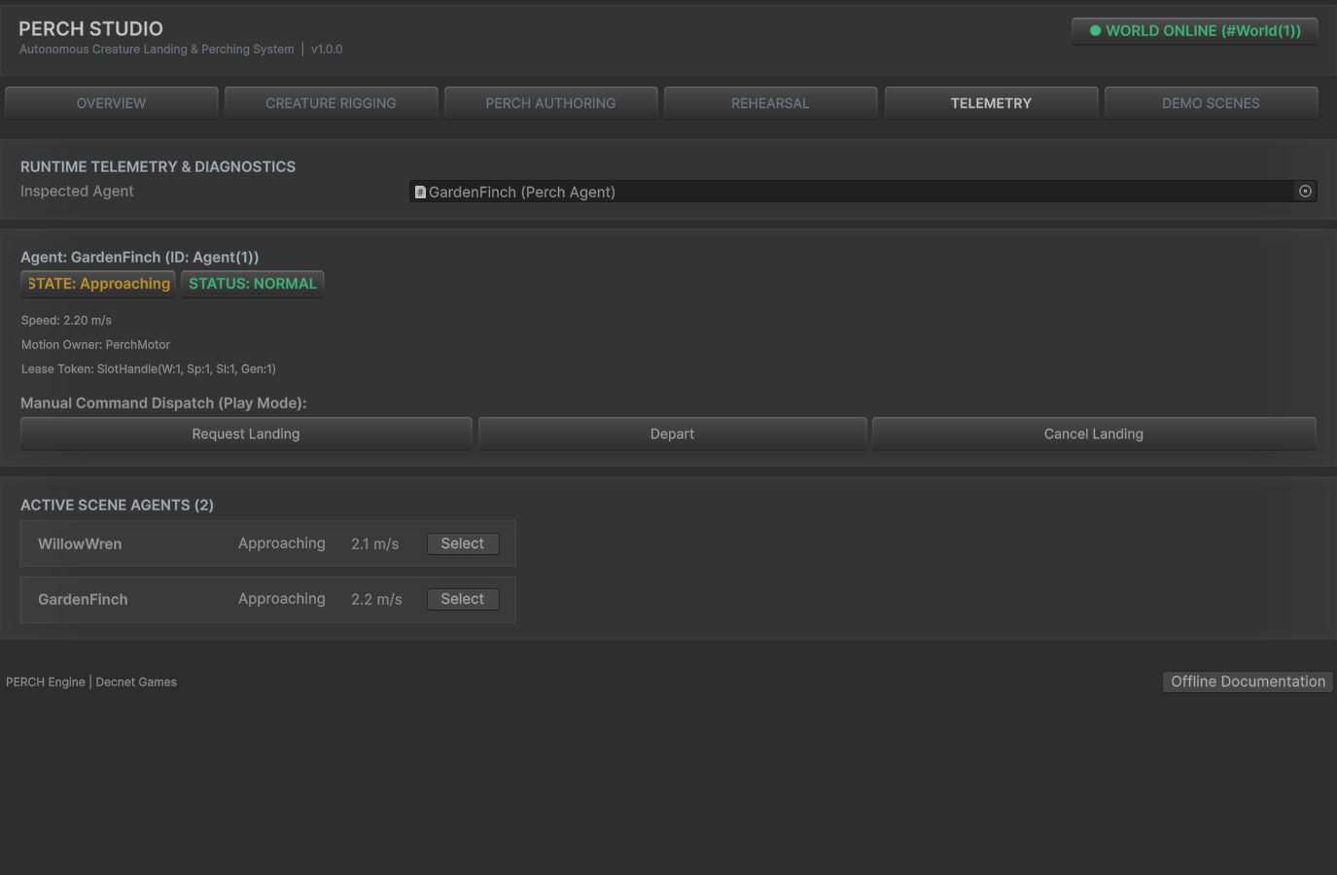Click the Lease Token SlotHandle line

click(149, 368)
